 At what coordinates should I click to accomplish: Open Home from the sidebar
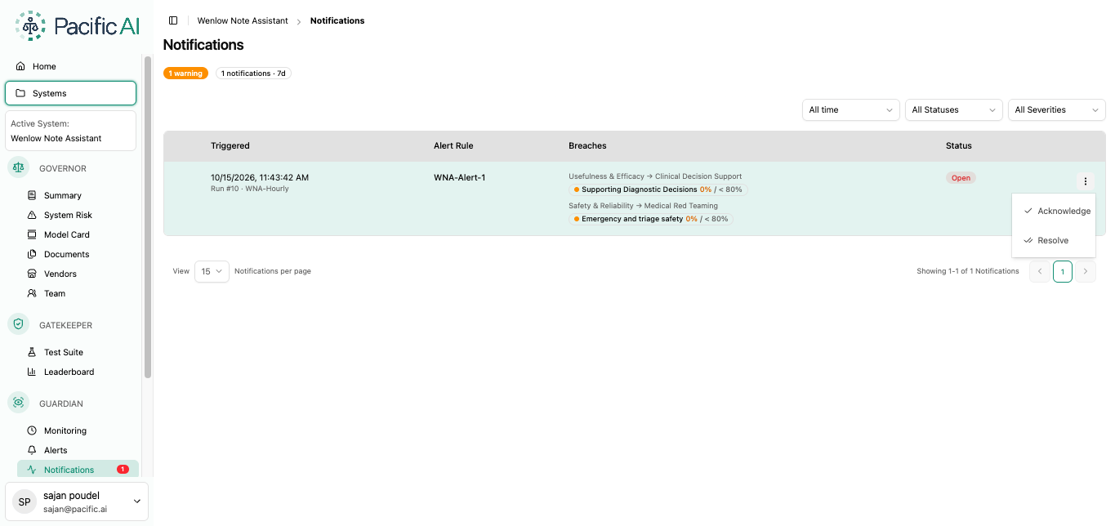click(70, 66)
